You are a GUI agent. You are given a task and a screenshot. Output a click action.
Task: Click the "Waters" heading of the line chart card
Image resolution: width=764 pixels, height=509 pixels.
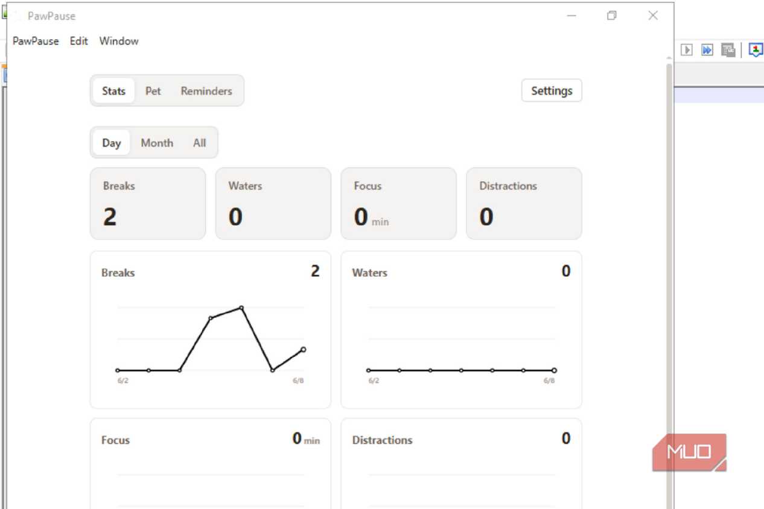[x=370, y=273]
